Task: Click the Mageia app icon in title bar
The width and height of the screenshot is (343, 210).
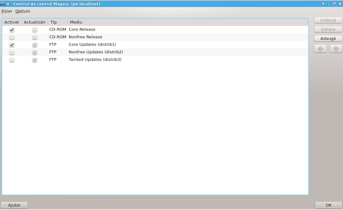Action: [3, 4]
